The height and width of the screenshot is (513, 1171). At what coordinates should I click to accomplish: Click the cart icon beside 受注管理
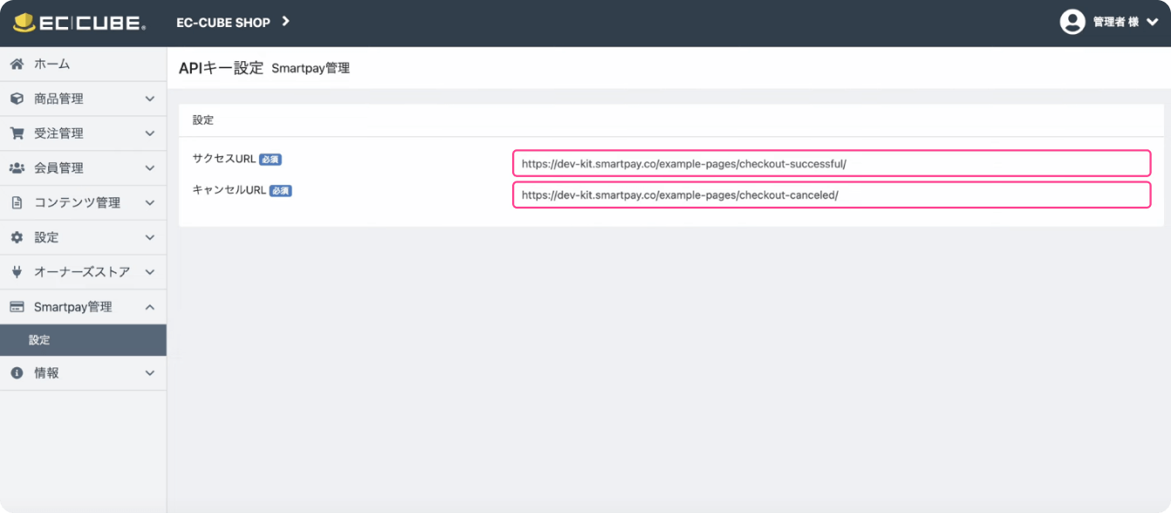(x=17, y=133)
